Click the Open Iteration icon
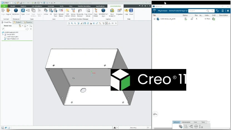The image size is (231, 130). (x=33, y=11)
